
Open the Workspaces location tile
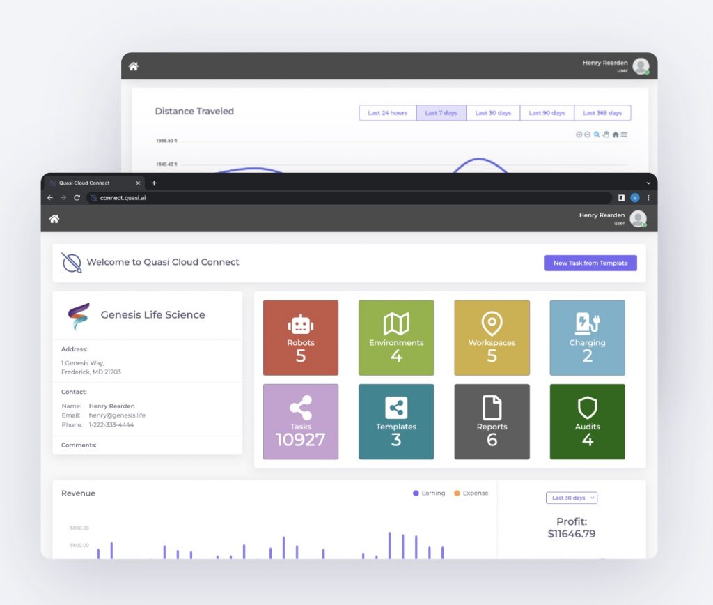(x=492, y=338)
